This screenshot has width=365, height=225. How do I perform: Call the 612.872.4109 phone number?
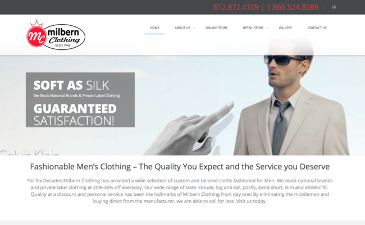(x=236, y=7)
